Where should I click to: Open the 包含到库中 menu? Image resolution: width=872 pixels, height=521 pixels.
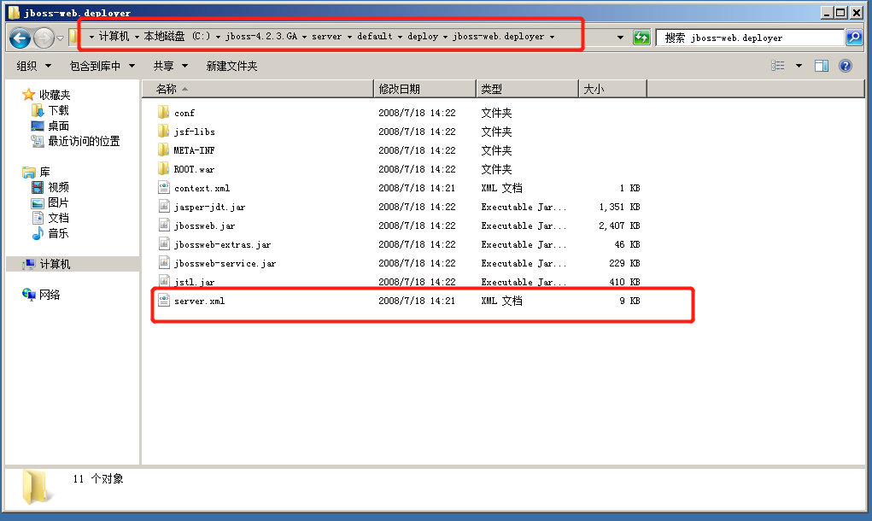click(x=102, y=66)
